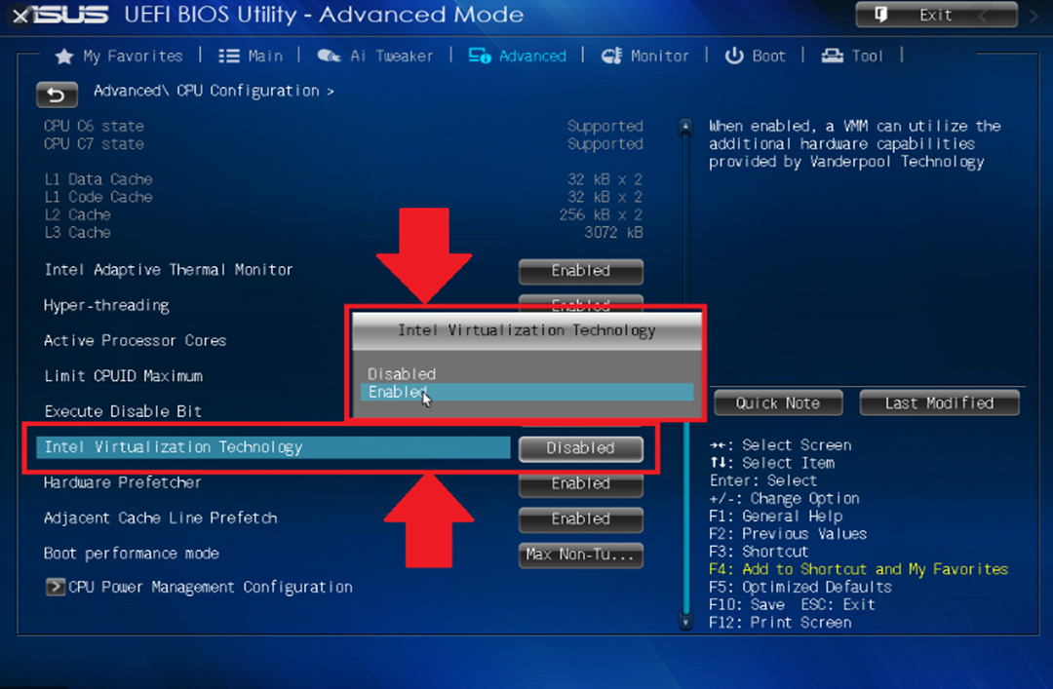
Task: Click the Boot power icon
Action: [734, 56]
